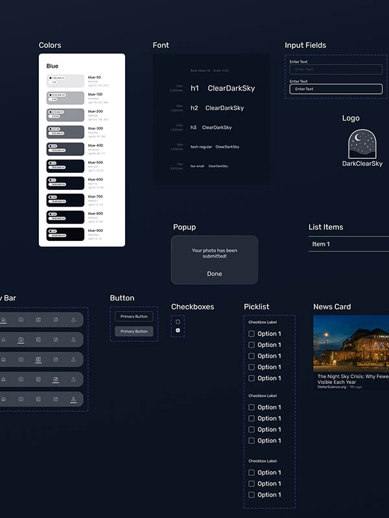The image size is (389, 518).
Task: Click the blue-700 label text
Action: [95, 197]
